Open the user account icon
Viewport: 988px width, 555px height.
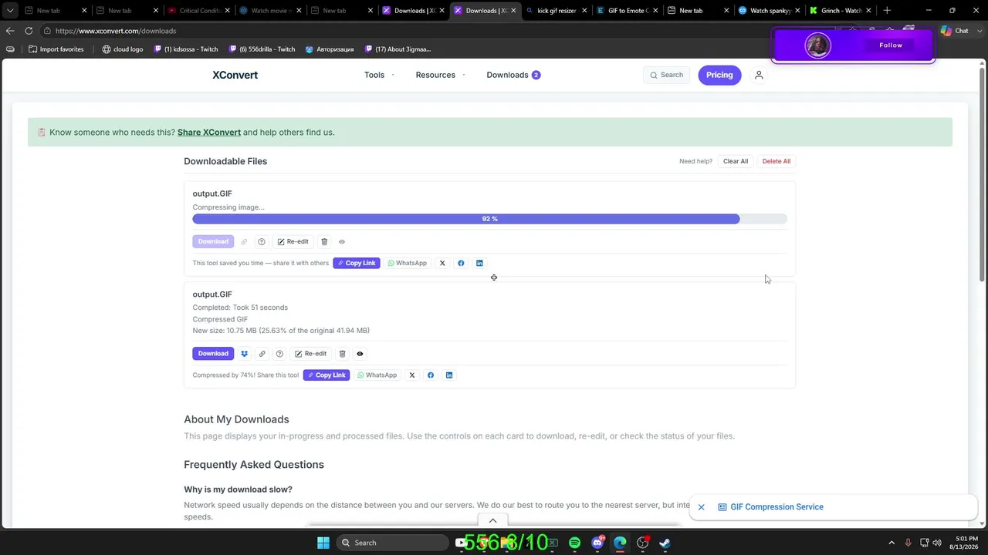tap(759, 75)
